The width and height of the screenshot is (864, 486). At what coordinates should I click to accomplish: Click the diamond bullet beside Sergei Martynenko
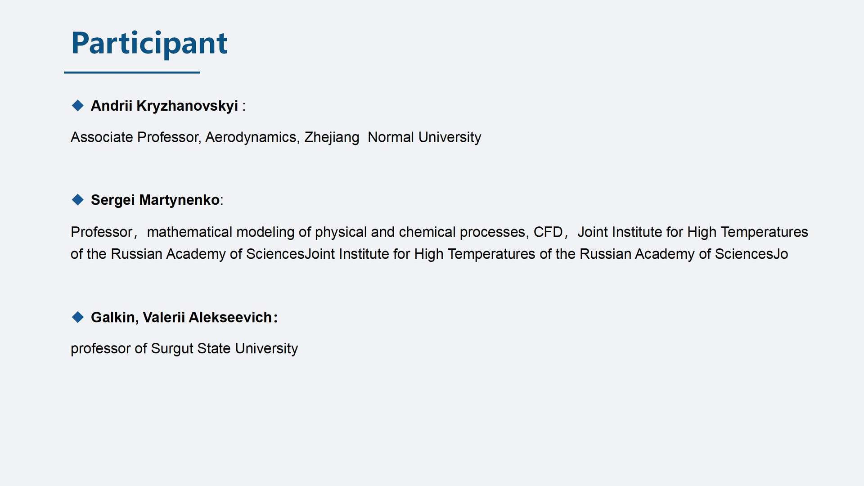(78, 200)
